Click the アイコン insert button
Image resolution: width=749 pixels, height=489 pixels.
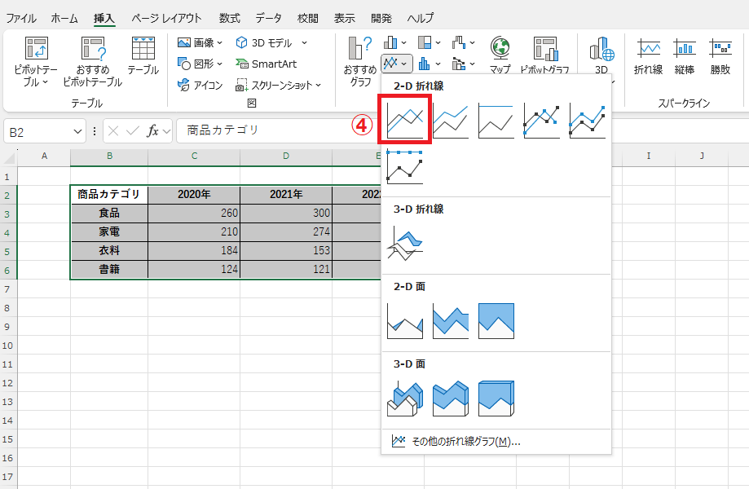click(200, 85)
